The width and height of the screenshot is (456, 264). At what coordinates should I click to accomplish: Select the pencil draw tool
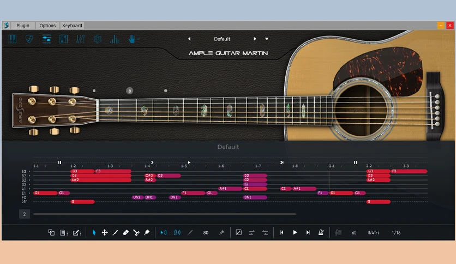pyautogui.click(x=115, y=232)
